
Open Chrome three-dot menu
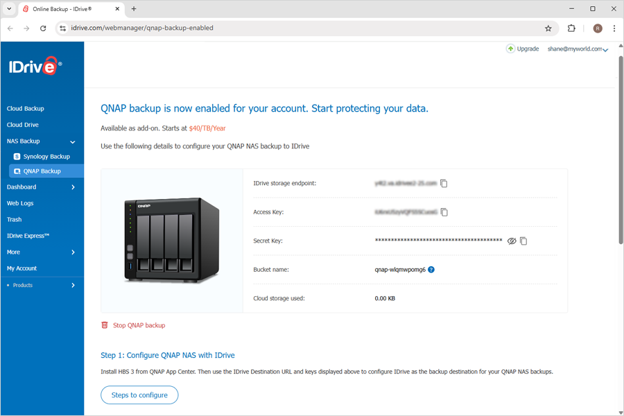tap(614, 28)
